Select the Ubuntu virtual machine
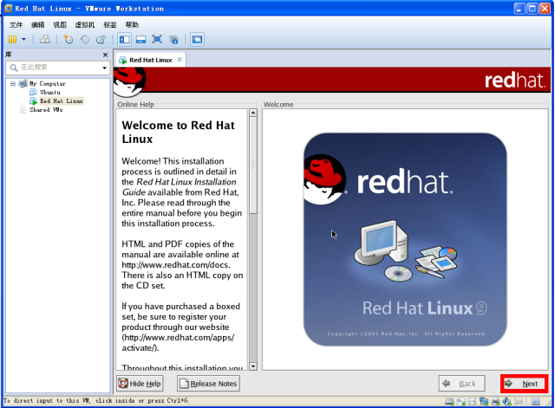This screenshot has height=408, width=555. coord(50,93)
